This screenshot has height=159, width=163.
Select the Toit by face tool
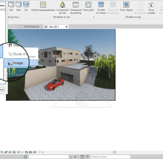(x=11, y=7)
